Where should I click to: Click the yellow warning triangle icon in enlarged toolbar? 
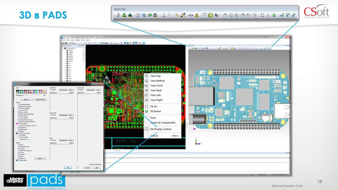coord(197,15)
